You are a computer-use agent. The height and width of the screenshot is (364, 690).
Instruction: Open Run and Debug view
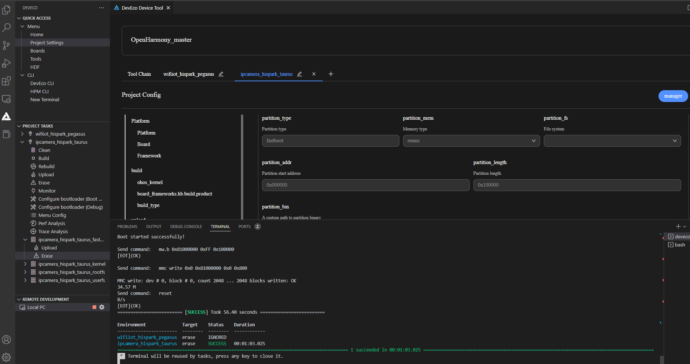6,63
